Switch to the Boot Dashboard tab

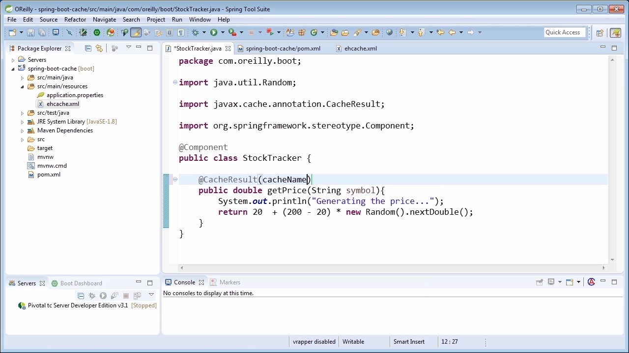point(77,283)
